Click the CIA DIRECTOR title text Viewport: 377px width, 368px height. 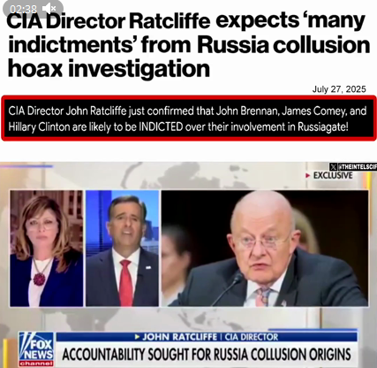pos(252,337)
